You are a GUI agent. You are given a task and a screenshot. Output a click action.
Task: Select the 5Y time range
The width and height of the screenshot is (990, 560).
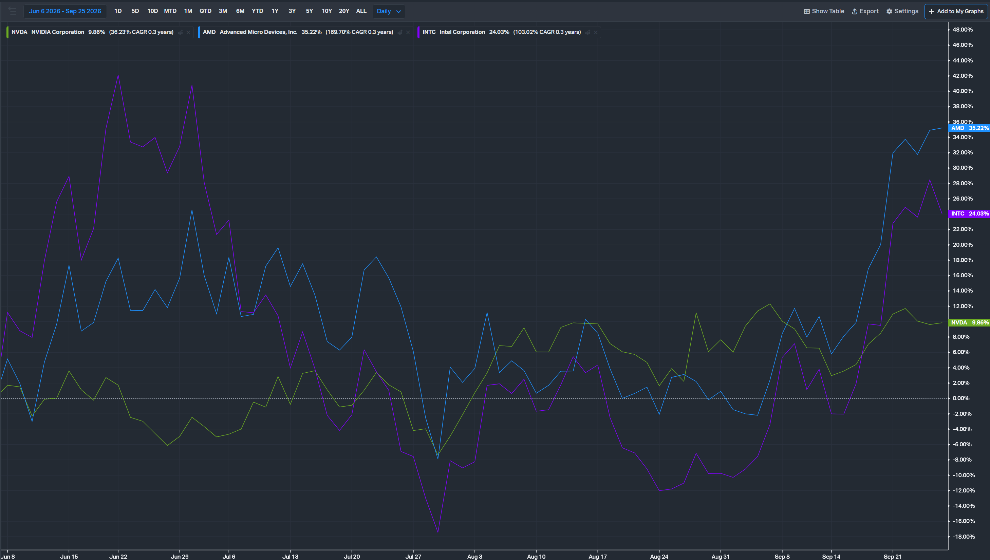pos(309,11)
